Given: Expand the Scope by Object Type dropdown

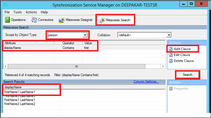Looking at the screenshot, I should click(84, 35).
